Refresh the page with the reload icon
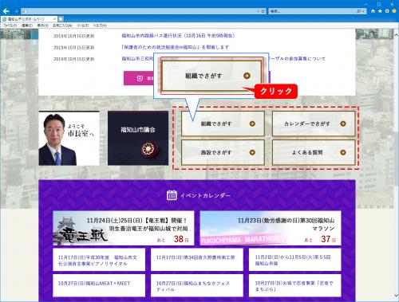Image resolution: width=399 pixels, height=302 pixels. tap(263, 11)
